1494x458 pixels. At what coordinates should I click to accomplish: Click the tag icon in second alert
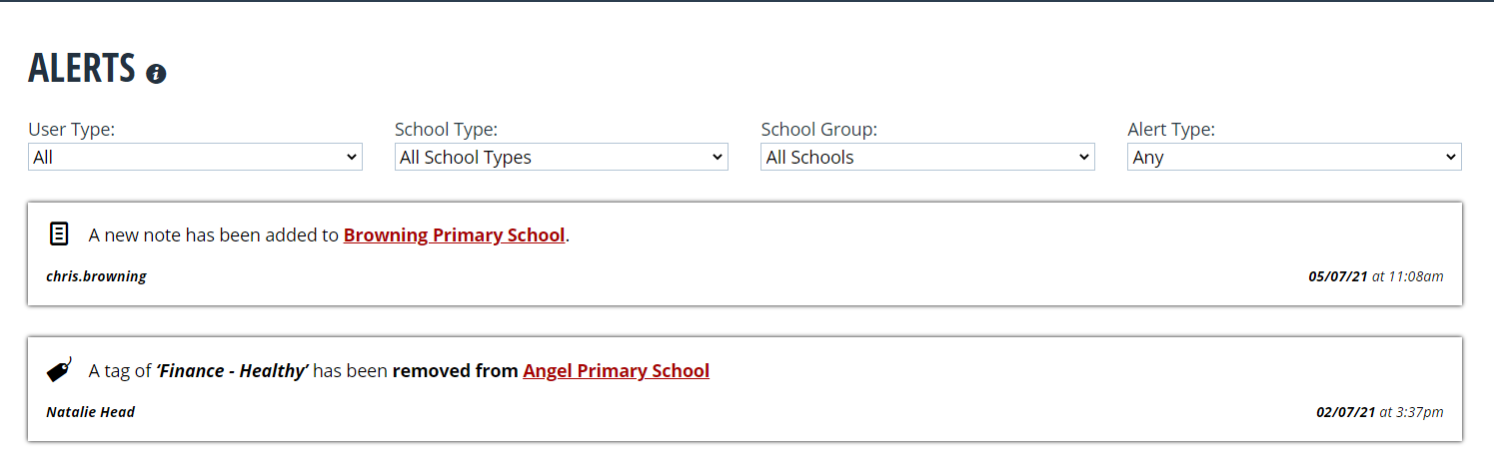tap(59, 370)
